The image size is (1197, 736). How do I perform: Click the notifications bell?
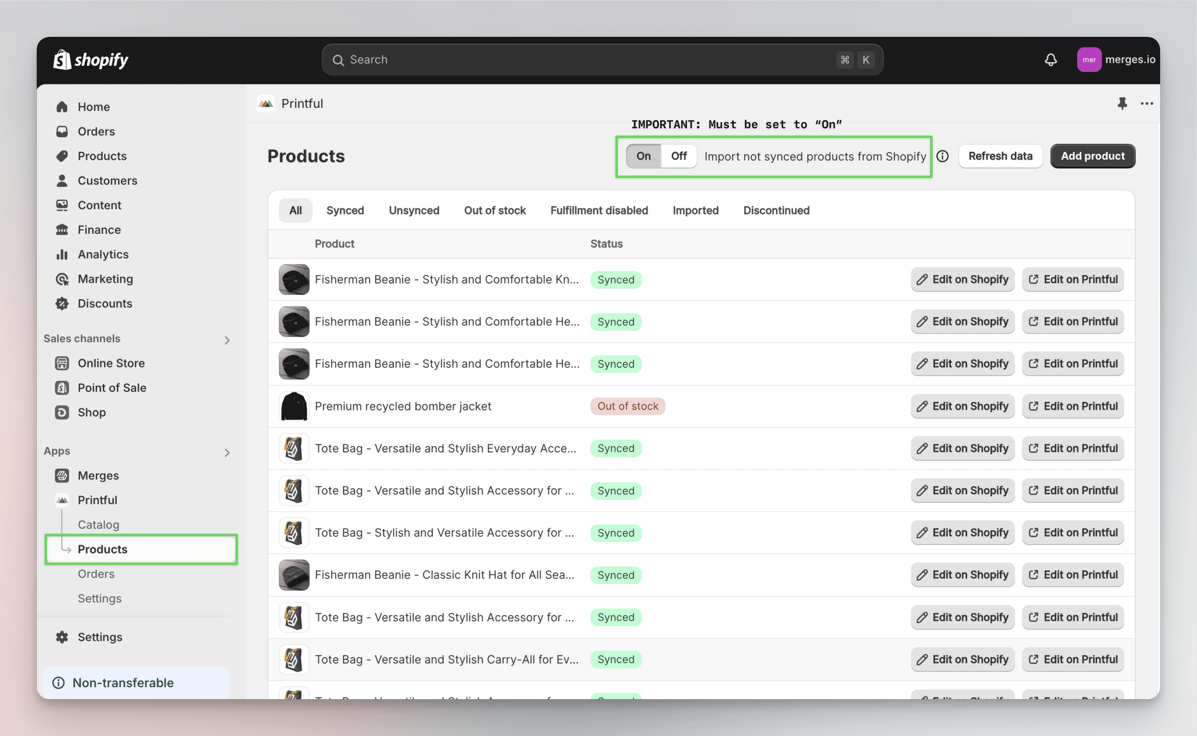point(1050,59)
